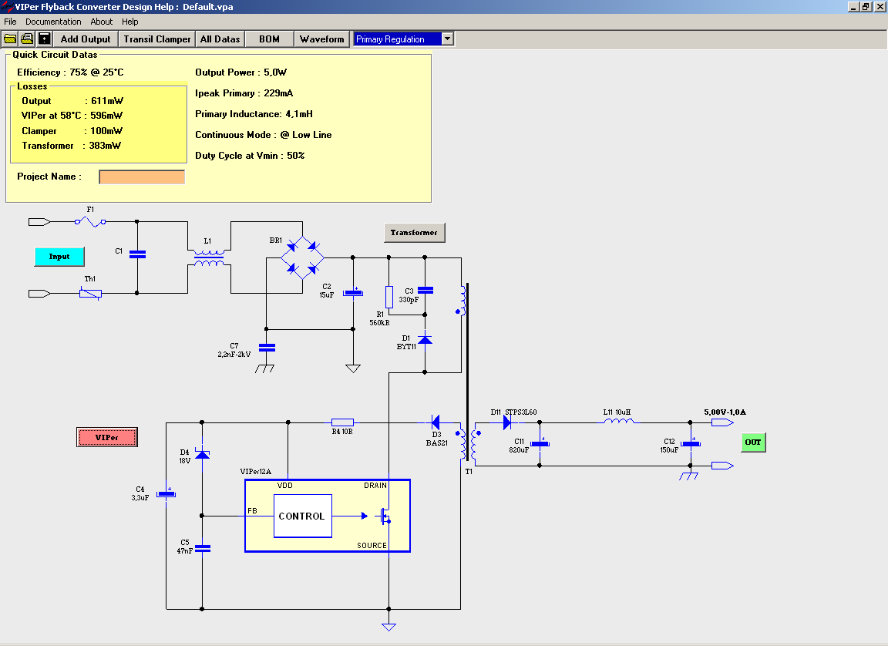Screen dimensions: 888x646
Task: Open the regulation mode combo box
Action: coord(397,39)
